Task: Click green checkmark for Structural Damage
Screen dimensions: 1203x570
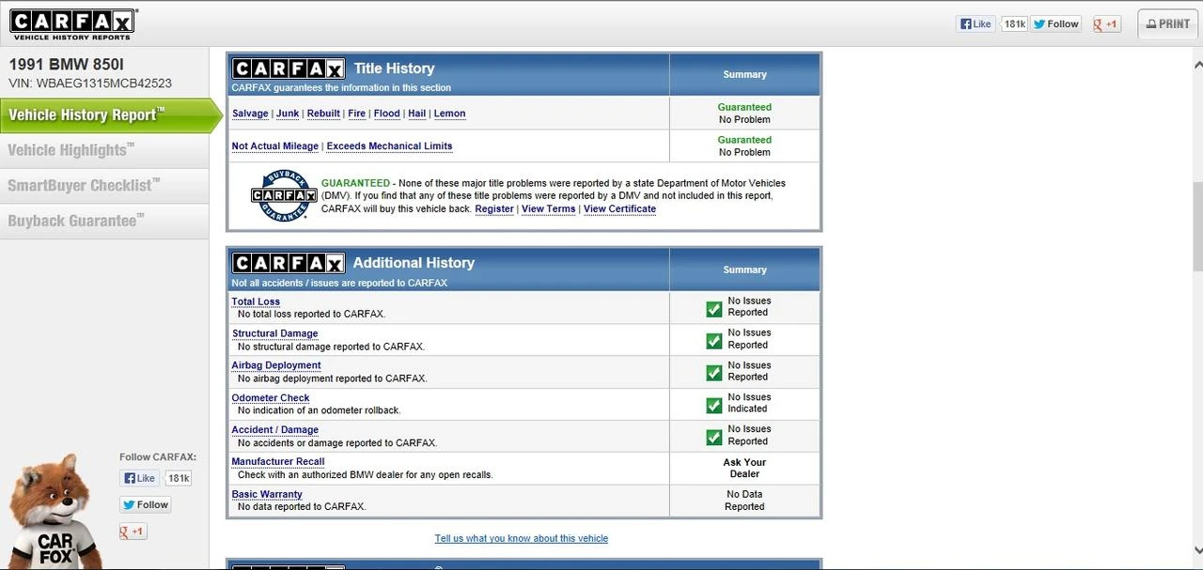Action: pyautogui.click(x=714, y=340)
